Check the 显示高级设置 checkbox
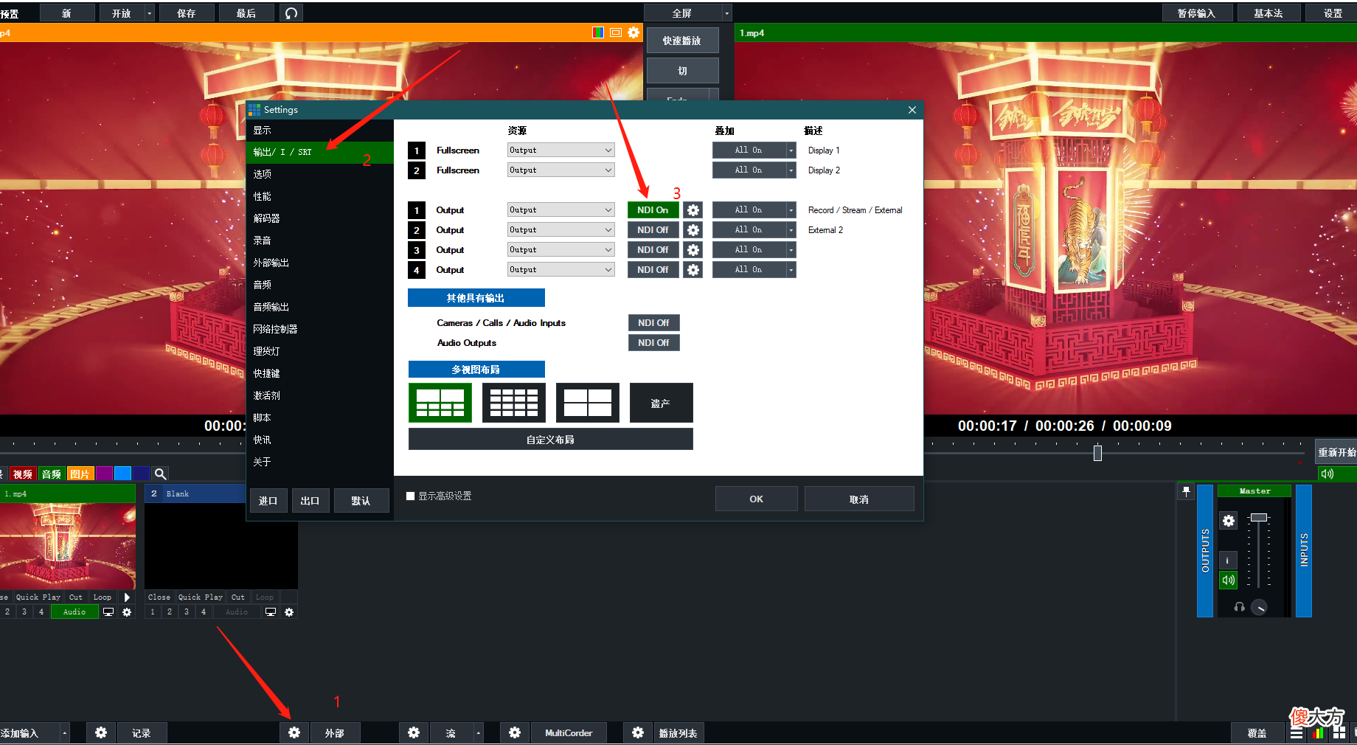The width and height of the screenshot is (1357, 745). 411,496
